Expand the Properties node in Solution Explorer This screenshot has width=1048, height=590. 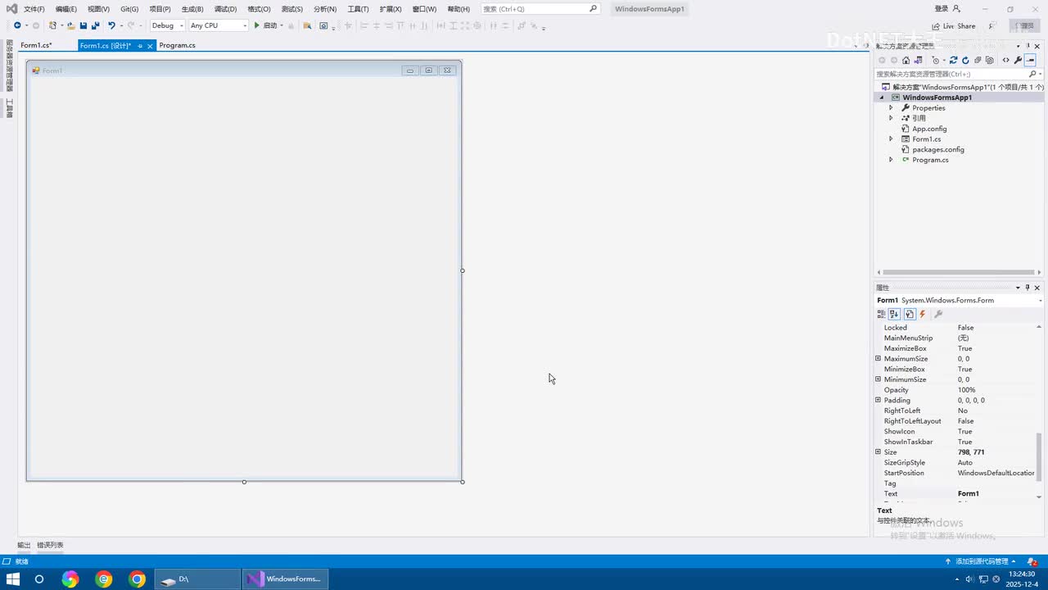tap(892, 108)
